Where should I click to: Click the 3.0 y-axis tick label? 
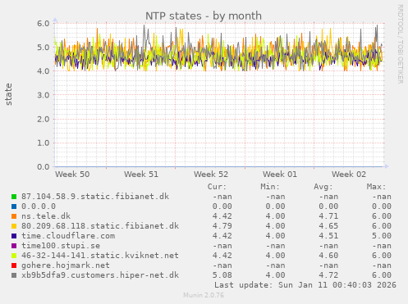(44, 95)
